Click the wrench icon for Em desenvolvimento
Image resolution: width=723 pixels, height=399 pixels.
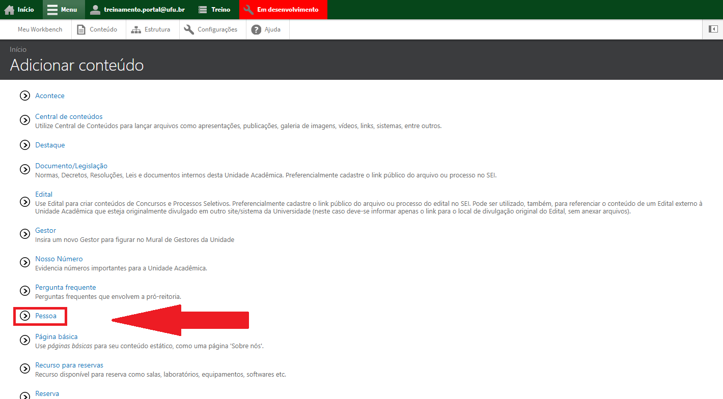click(248, 10)
